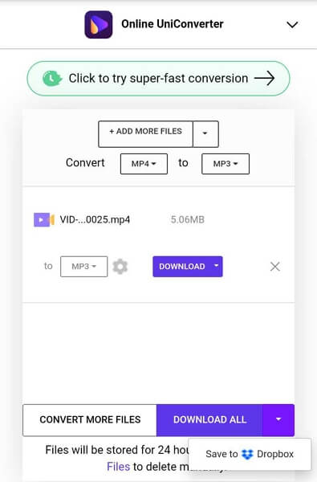
Task: Open the file's MP3 output format dropdown
Action: click(83, 267)
